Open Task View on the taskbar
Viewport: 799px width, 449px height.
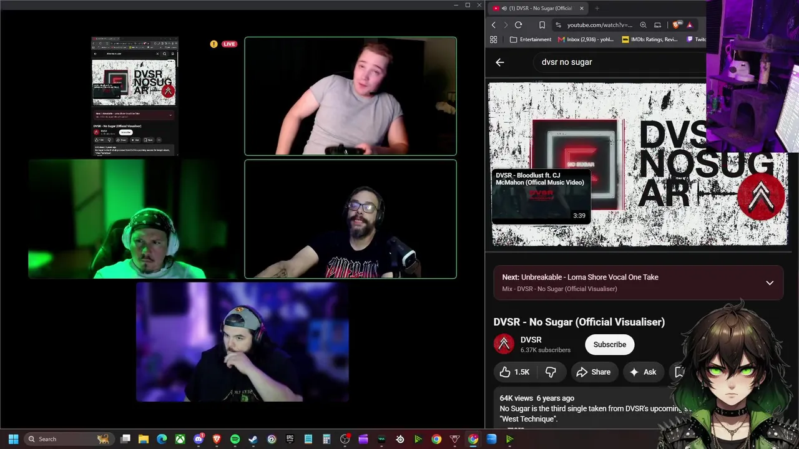[x=125, y=439]
